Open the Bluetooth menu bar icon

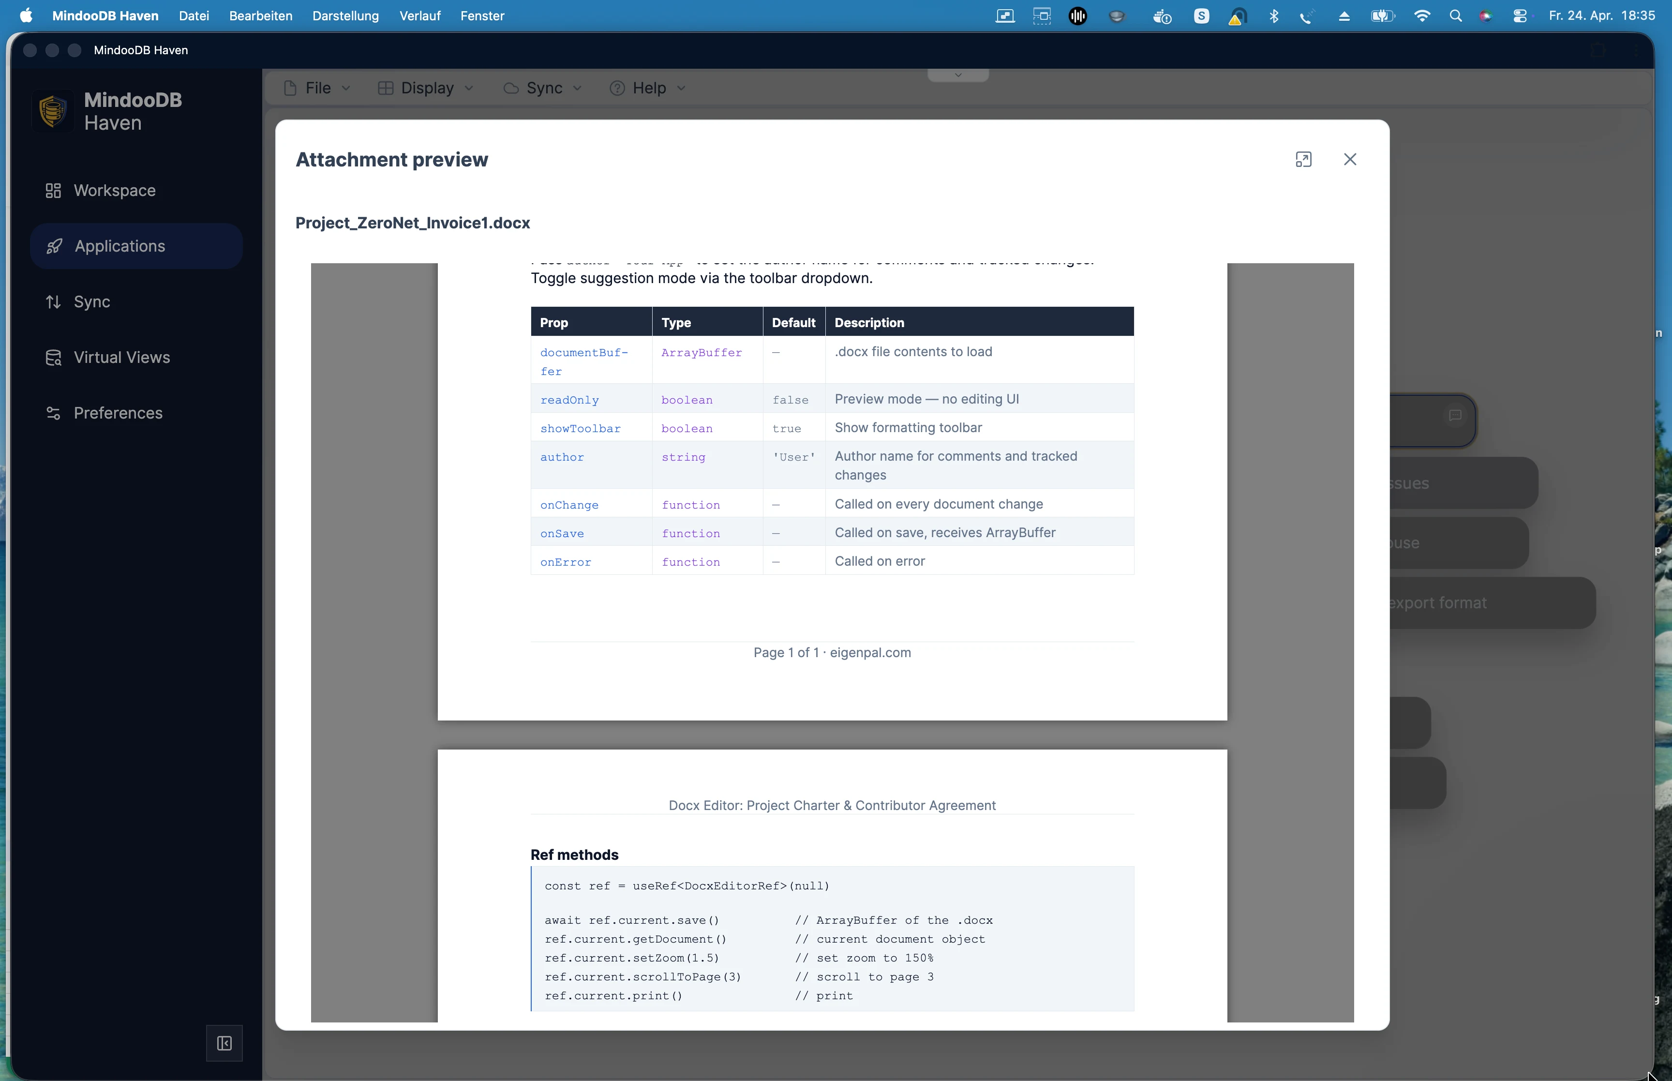tap(1273, 15)
